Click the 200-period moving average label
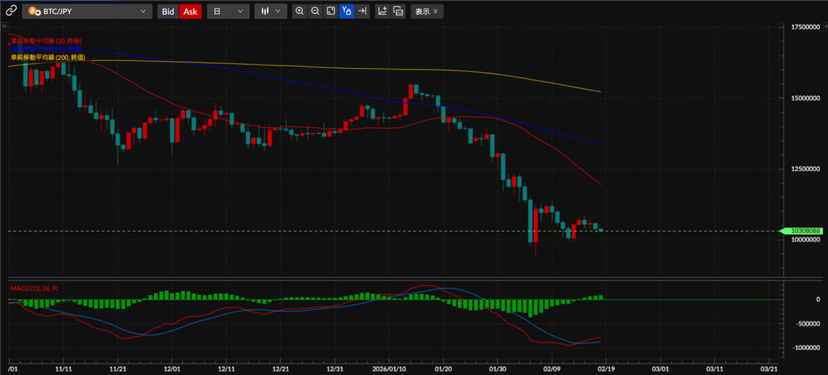 tap(48, 57)
